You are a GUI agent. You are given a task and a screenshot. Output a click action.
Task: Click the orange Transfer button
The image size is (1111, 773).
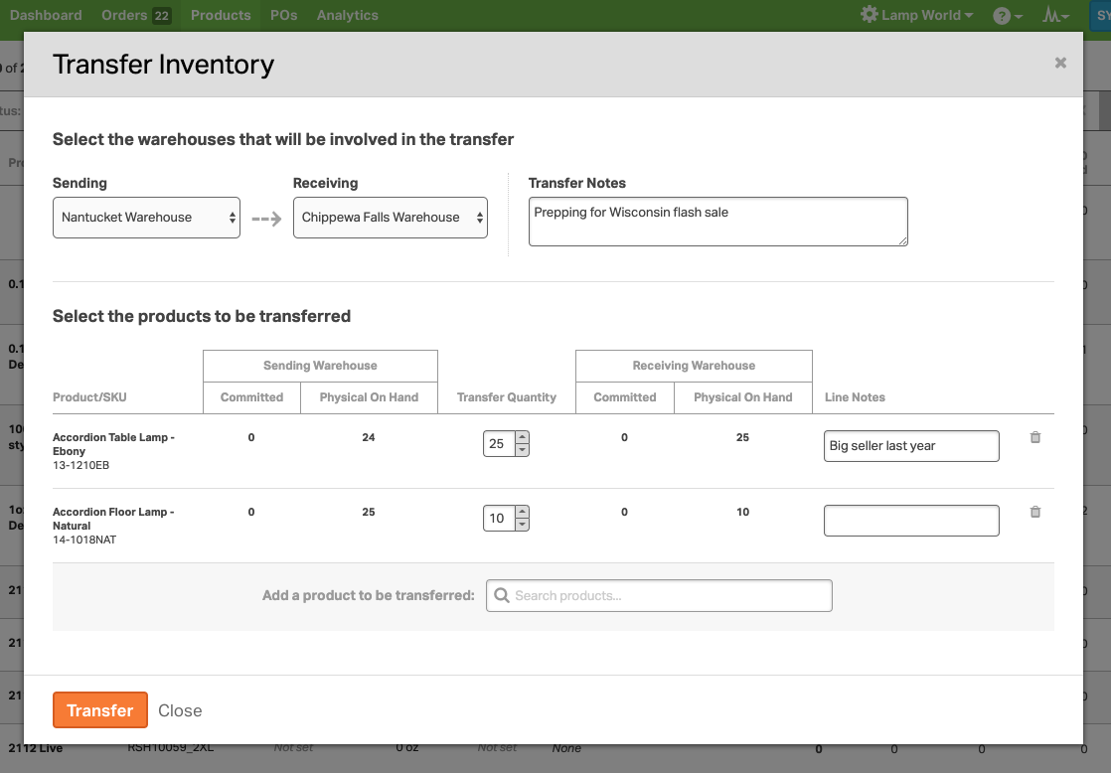coord(99,709)
